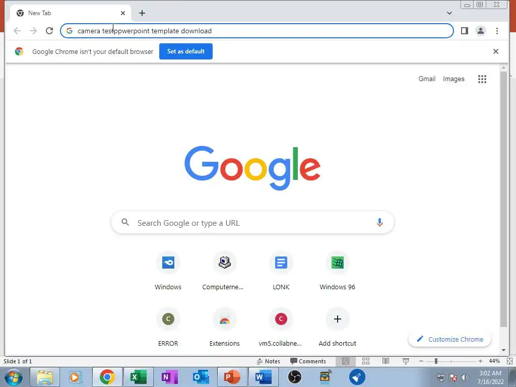This screenshot has height=387, width=516.
Task: Click Customize Chrome button
Action: click(x=450, y=339)
